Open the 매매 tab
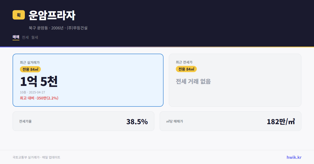Viewport: 314px width, 164px height. coord(16,37)
